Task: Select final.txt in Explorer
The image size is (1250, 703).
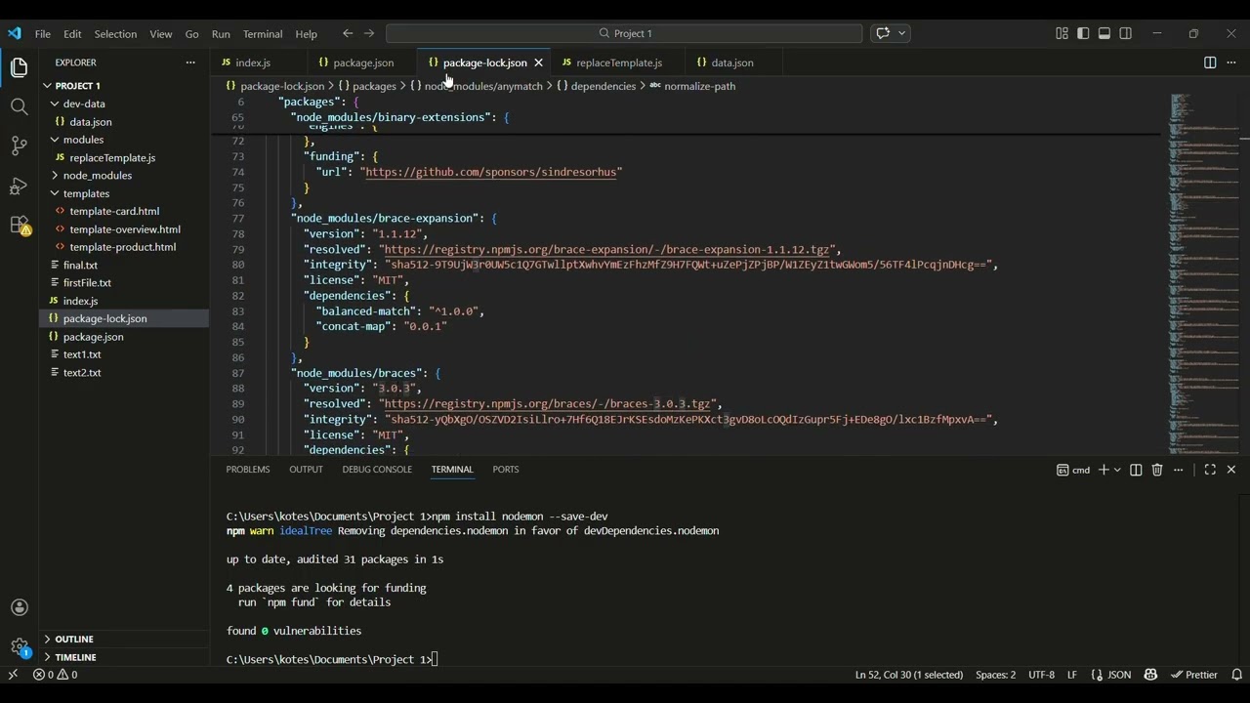Action: coord(80,265)
